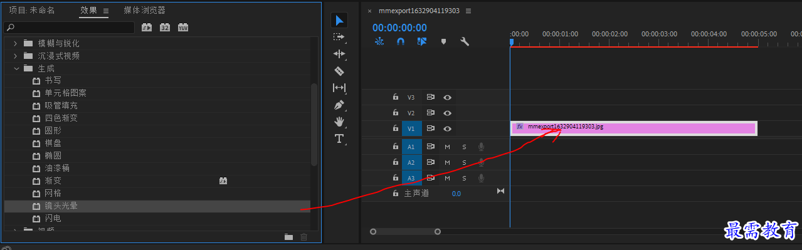The height and width of the screenshot is (250, 802).
Task: Click the 00:00:00:00 playhead timecode
Action: click(399, 28)
